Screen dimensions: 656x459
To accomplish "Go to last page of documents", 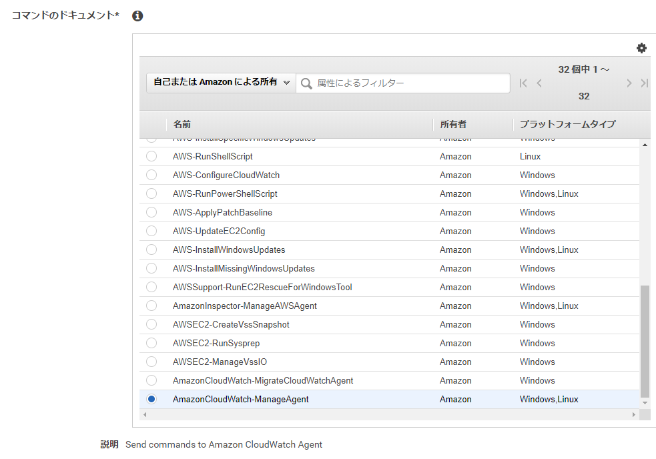I will click(644, 83).
